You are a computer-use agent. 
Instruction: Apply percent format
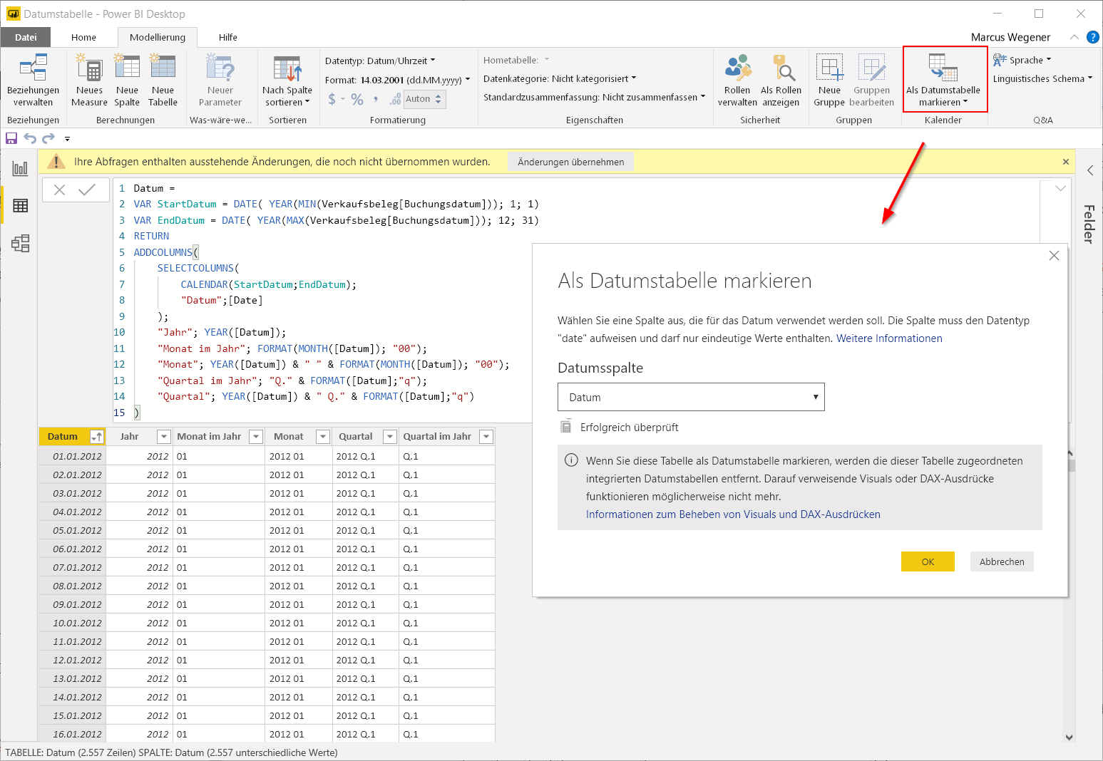tap(357, 99)
